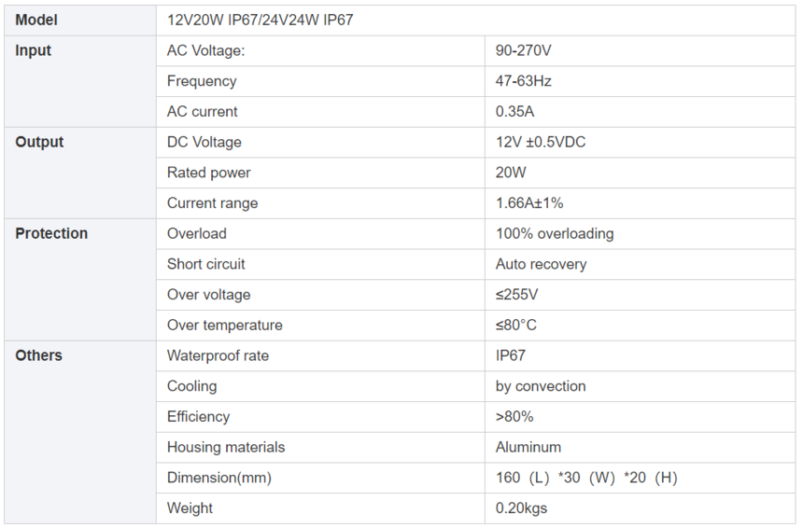
Task: Click the Housing materials value Aluminum
Action: [528, 448]
